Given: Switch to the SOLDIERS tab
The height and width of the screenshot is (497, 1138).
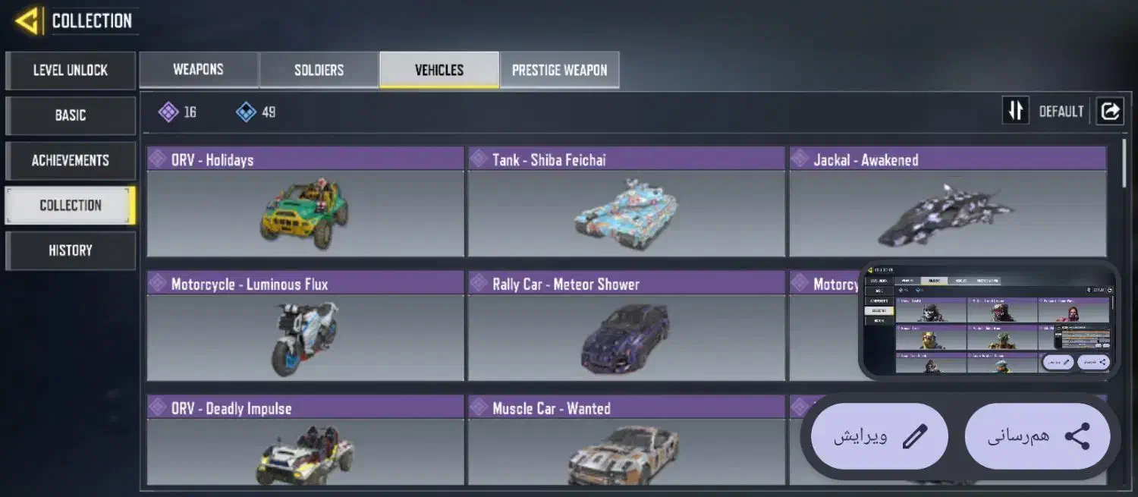Looking at the screenshot, I should point(319,70).
